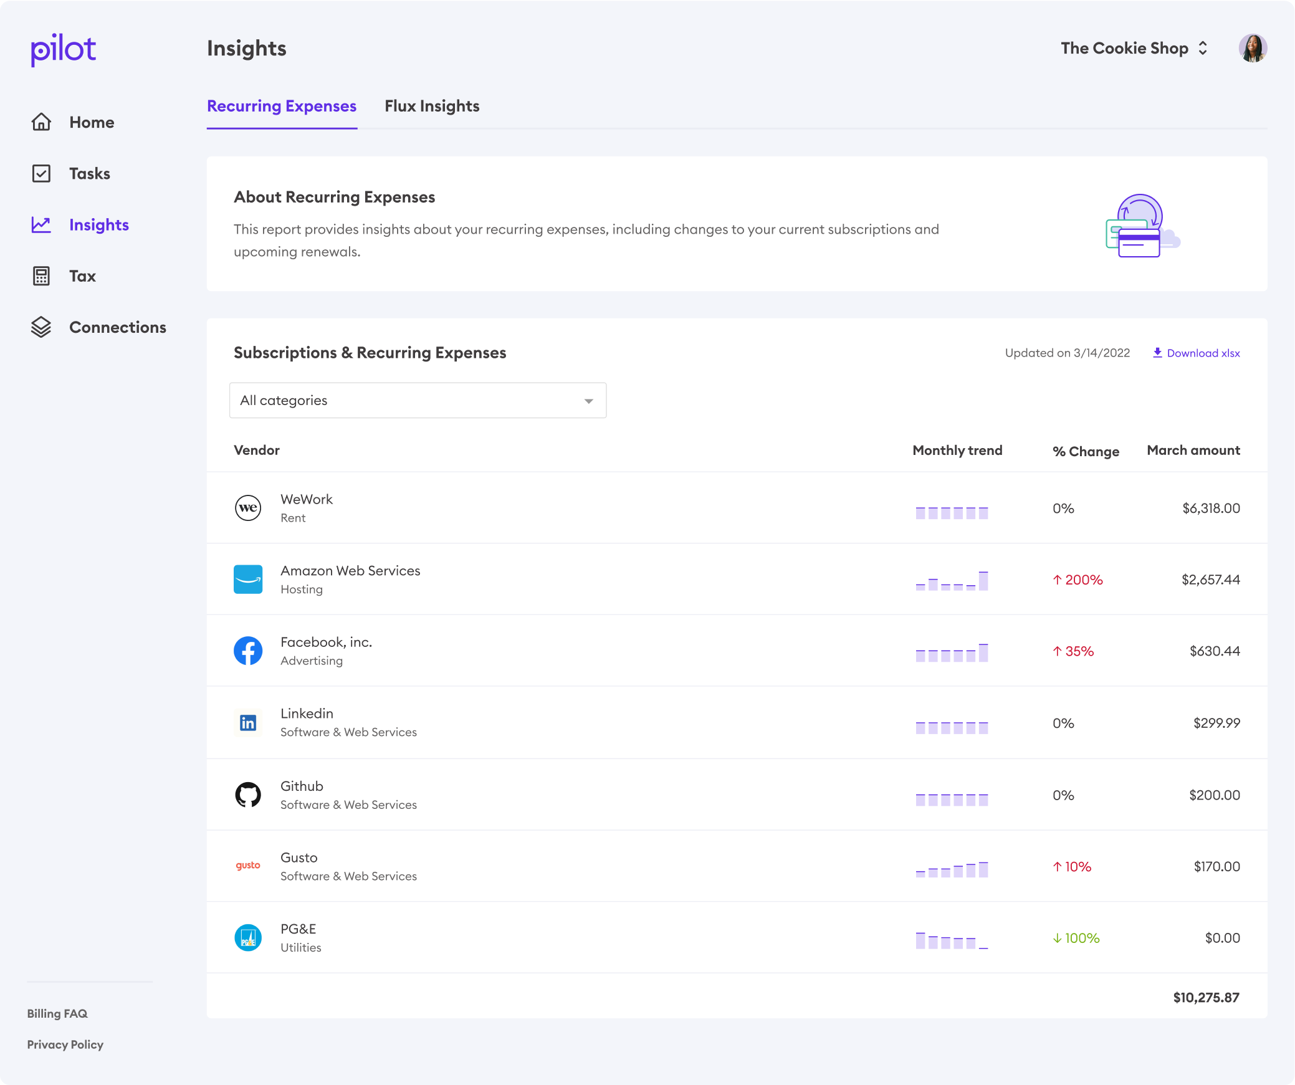This screenshot has height=1085, width=1295.
Task: Click the March amount column header
Action: click(1193, 450)
